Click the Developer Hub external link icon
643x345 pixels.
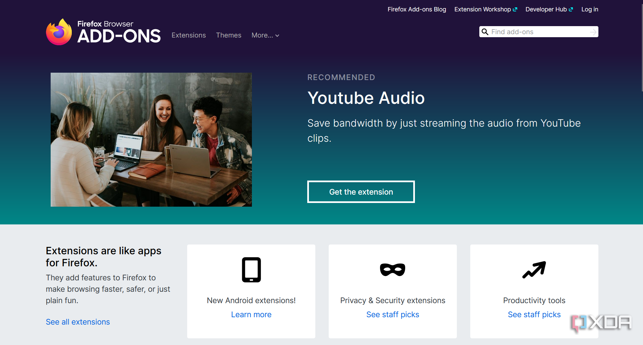point(571,9)
